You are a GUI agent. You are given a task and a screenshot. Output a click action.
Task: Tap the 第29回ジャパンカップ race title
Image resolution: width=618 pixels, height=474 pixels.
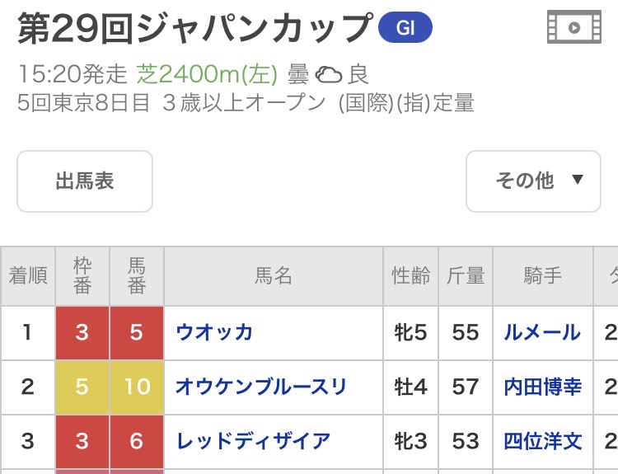[x=194, y=29]
